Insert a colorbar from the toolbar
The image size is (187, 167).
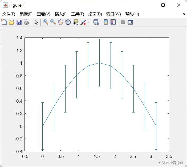(x=106, y=22)
